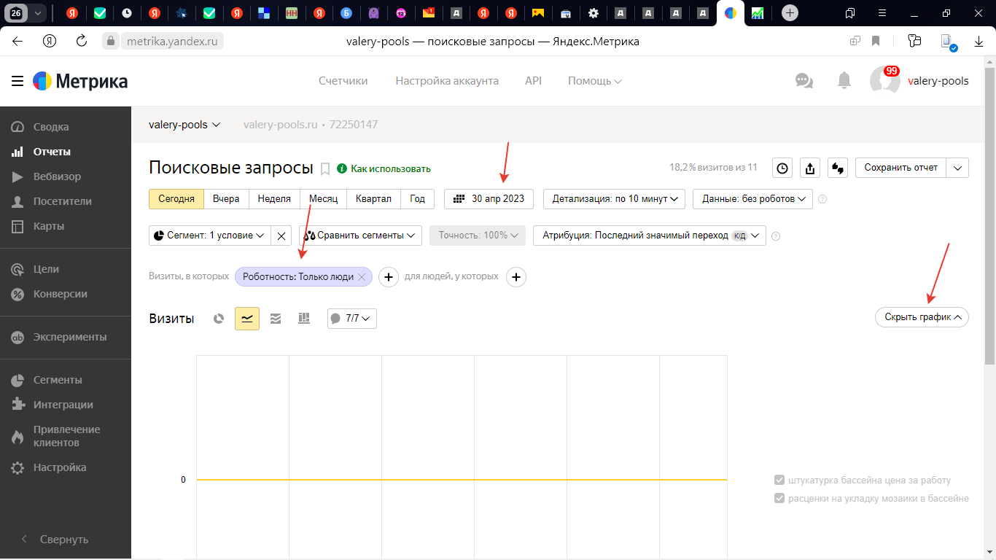Click the page's vertical scrollbar
Screen dimensions: 996x560
(x=989, y=219)
